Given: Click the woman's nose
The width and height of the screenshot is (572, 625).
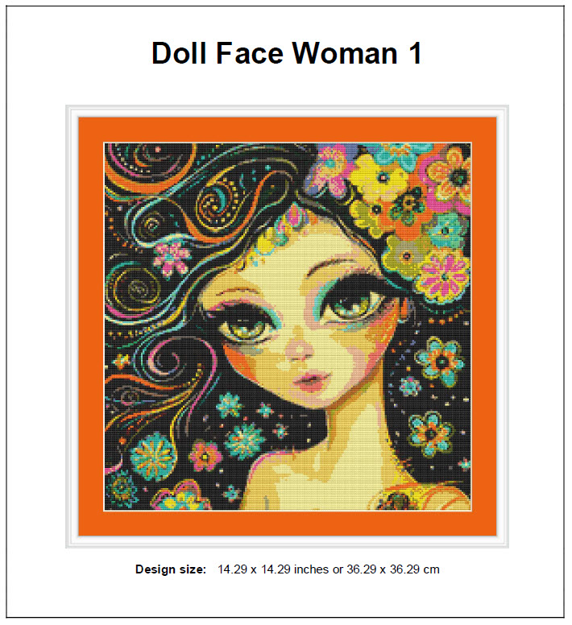Looking at the screenshot, I should (x=300, y=349).
